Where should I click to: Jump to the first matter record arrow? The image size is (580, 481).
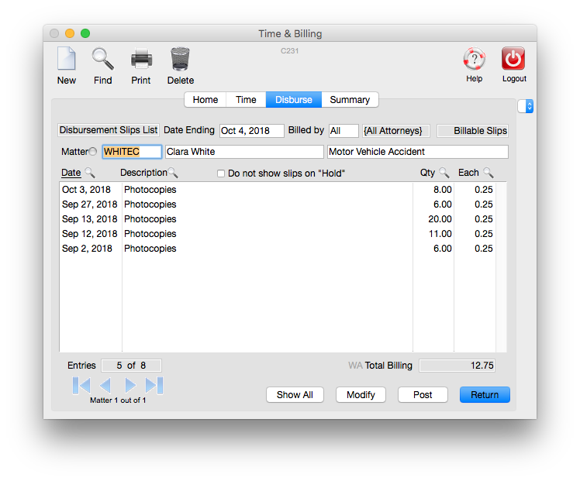pyautogui.click(x=81, y=385)
